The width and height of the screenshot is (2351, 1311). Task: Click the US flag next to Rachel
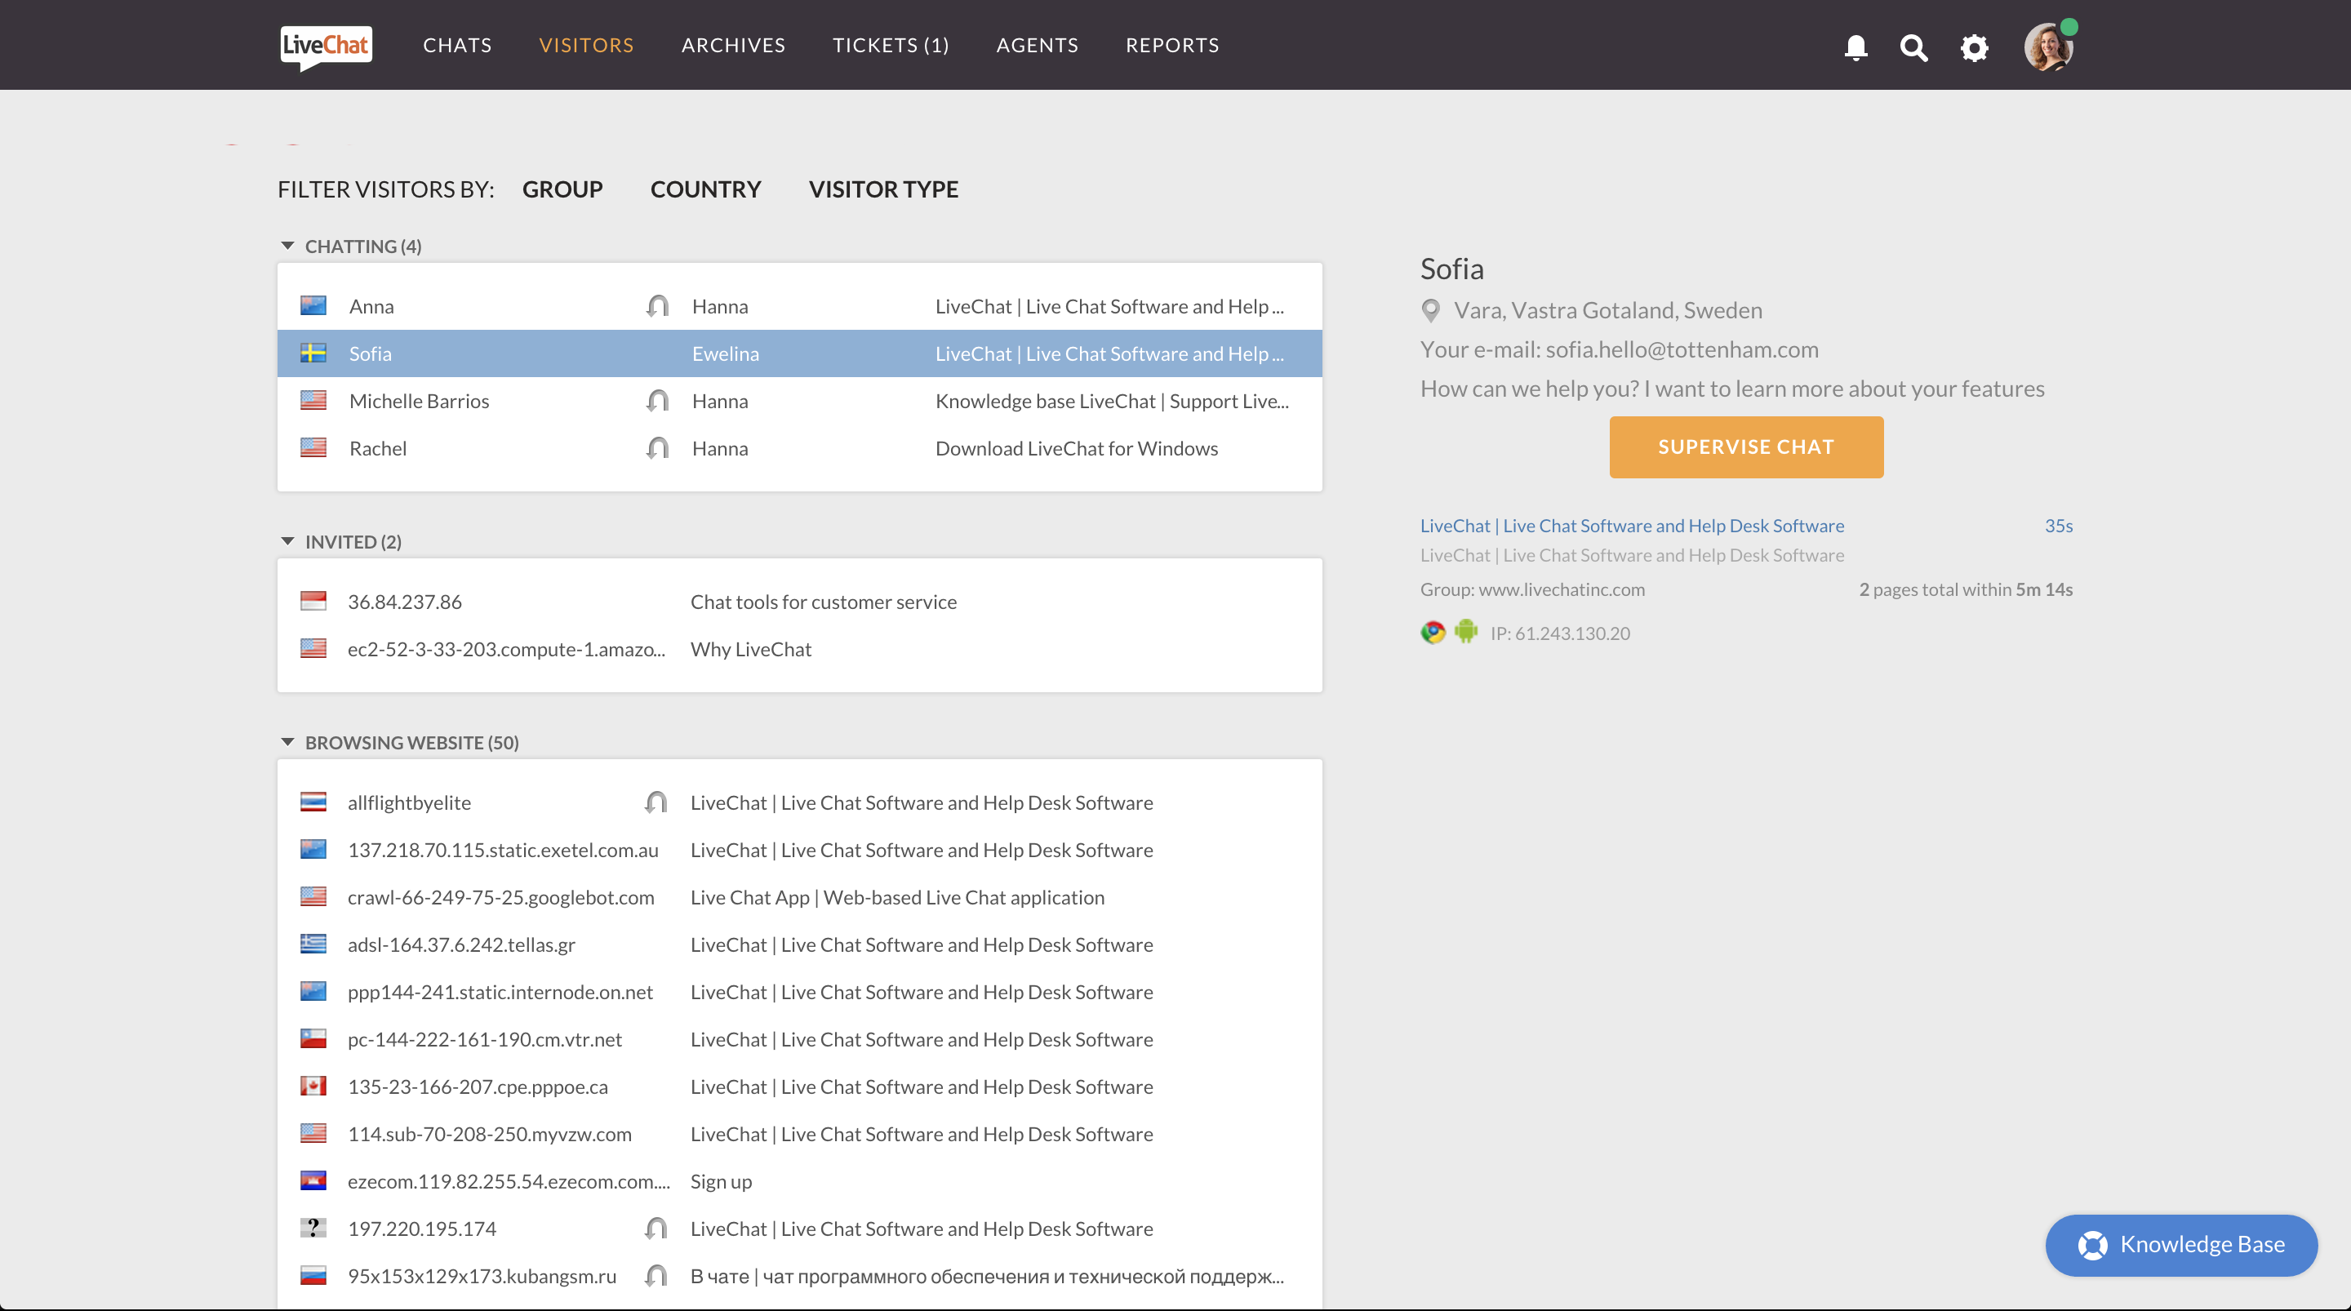pyautogui.click(x=314, y=447)
